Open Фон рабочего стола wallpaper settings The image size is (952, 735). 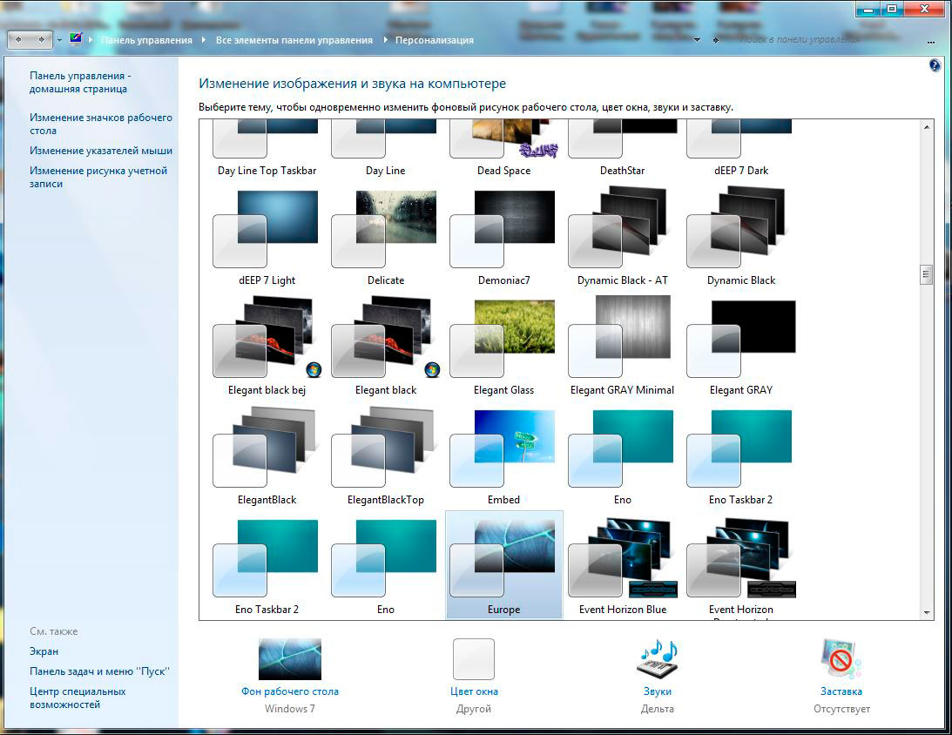[290, 676]
